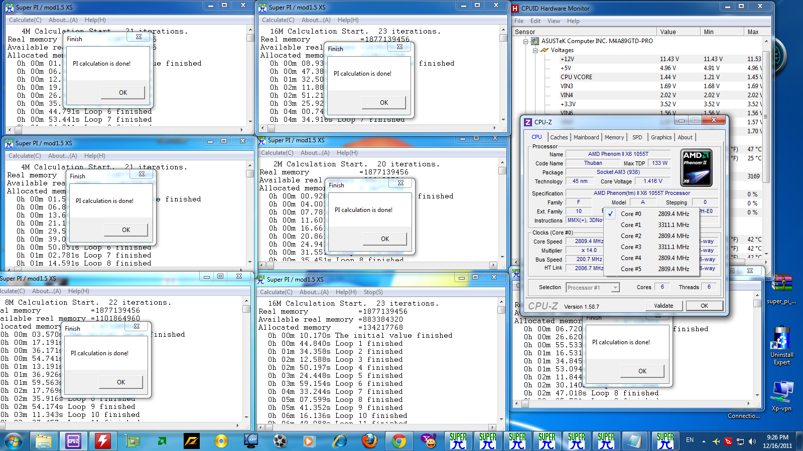Click the Voltages lightning icon in HWMonitor
The height and width of the screenshot is (451, 803).
tap(545, 50)
